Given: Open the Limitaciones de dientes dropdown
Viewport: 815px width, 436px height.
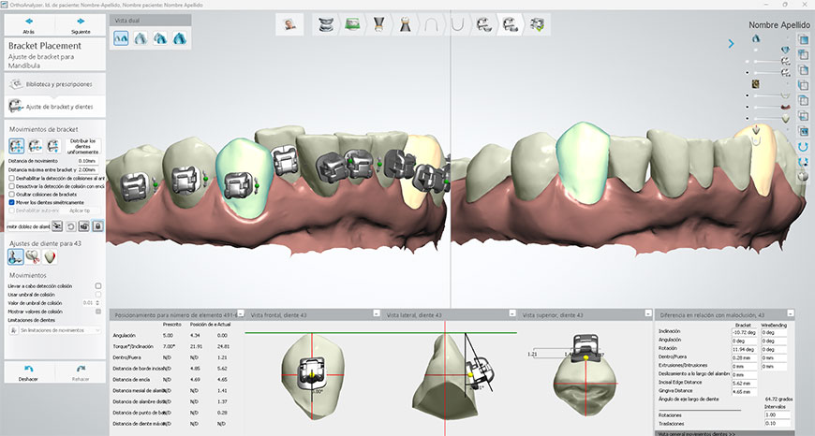Looking at the screenshot, I should pos(54,330).
